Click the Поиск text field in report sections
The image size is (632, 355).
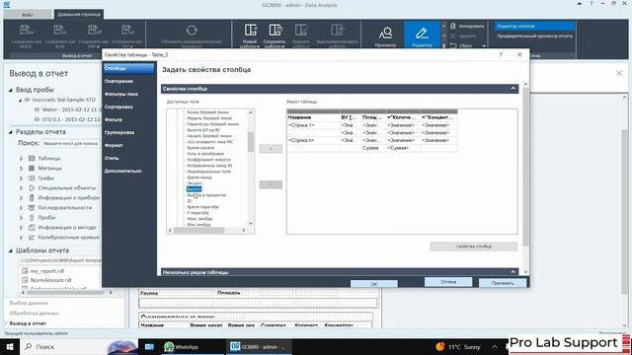coord(71,143)
